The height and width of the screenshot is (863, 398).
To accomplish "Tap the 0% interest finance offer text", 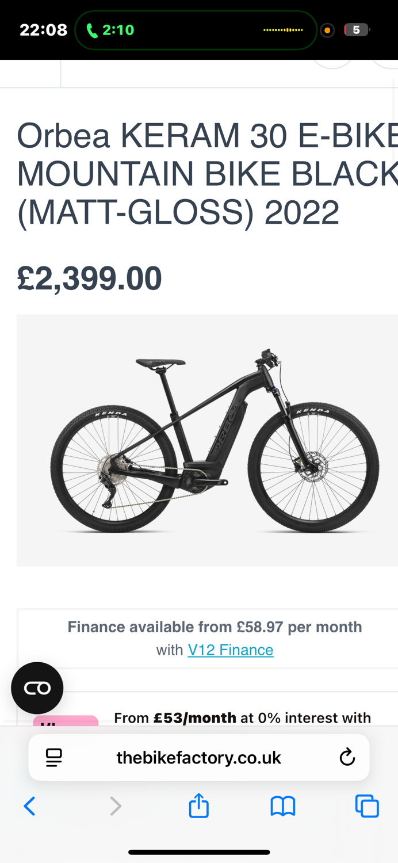I will coord(242,717).
